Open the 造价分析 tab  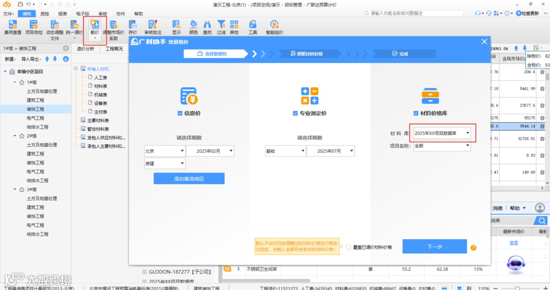tap(86, 49)
